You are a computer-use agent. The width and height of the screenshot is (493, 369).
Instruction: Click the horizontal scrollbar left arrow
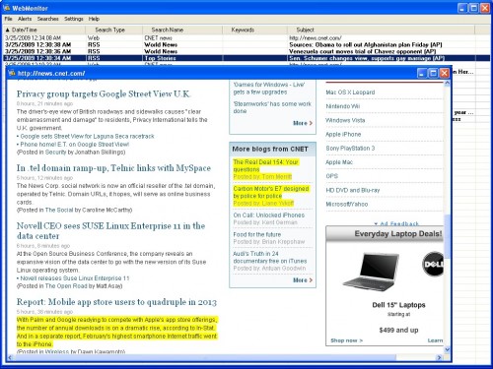10,357
